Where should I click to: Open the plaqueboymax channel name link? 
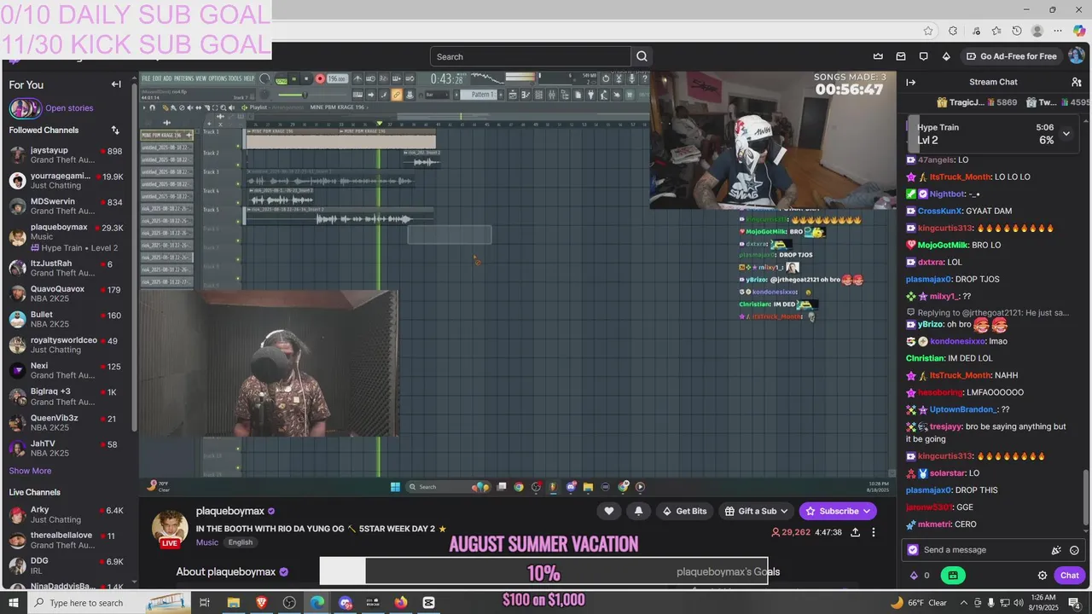229,511
